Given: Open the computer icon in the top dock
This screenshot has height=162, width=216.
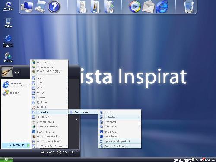Looking at the screenshot, I should pos(26,6).
